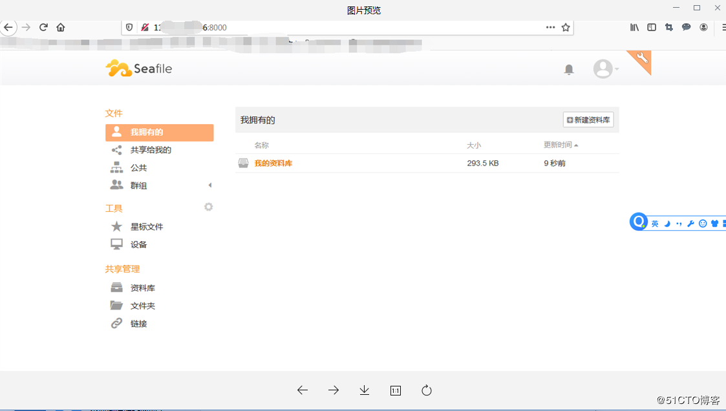Bookmark this page with the star icon
726x411 pixels.
(x=564, y=28)
